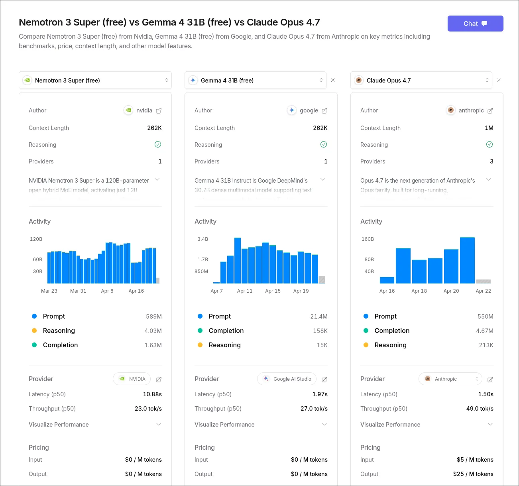The height and width of the screenshot is (486, 519).
Task: Open anthropic author external link icon
Action: (x=490, y=111)
